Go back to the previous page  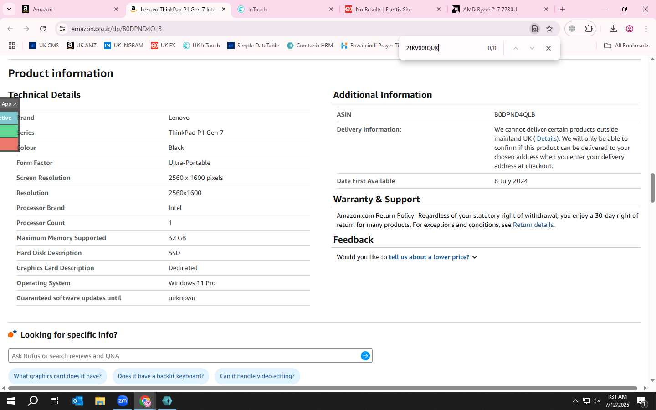tap(10, 29)
